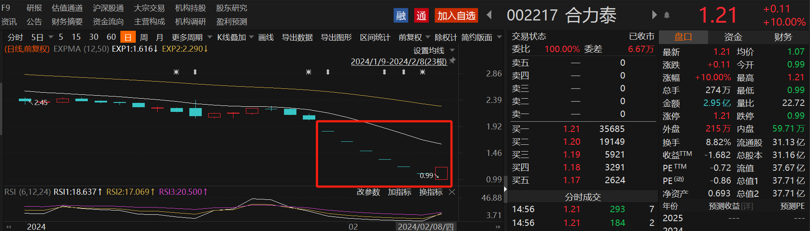Click the 画线 drawing tool
The width and height of the screenshot is (810, 231).
point(266,37)
